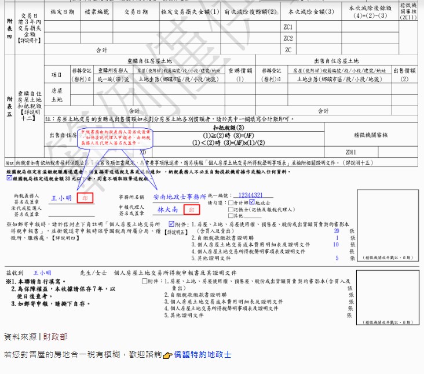The height and width of the screenshot is (374, 424).
Task: Check the 其他 checkbox under 請勾選
Action: click(x=231, y=216)
